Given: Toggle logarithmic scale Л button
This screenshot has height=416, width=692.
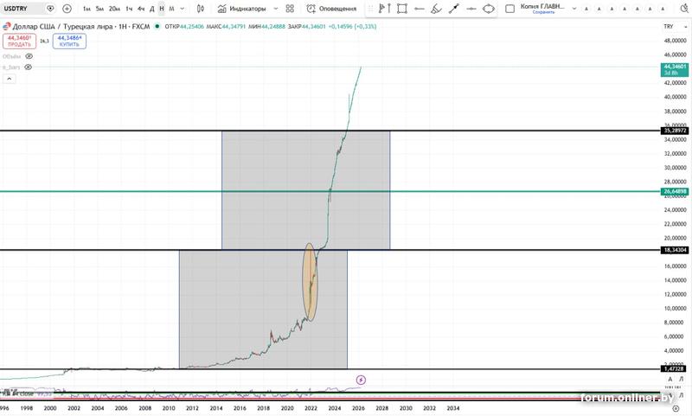Looking at the screenshot, I should pyautogui.click(x=682, y=379).
